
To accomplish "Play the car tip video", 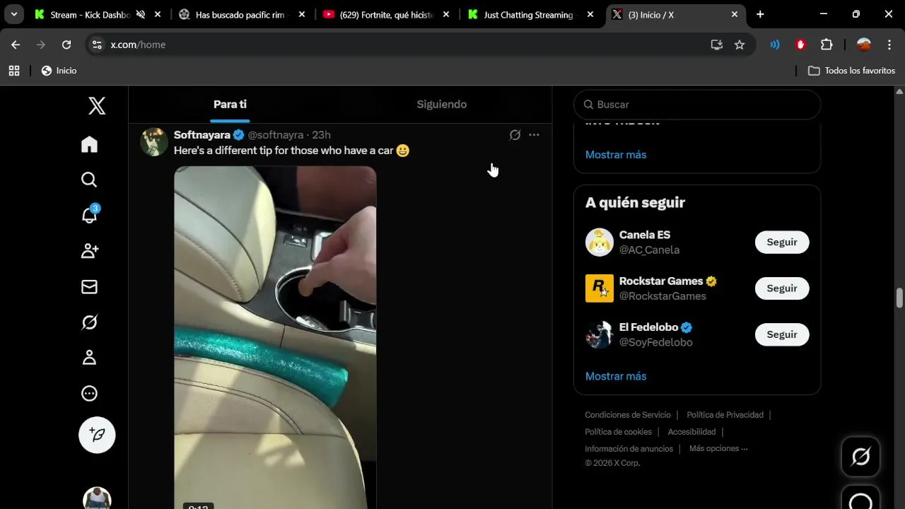I will point(275,337).
